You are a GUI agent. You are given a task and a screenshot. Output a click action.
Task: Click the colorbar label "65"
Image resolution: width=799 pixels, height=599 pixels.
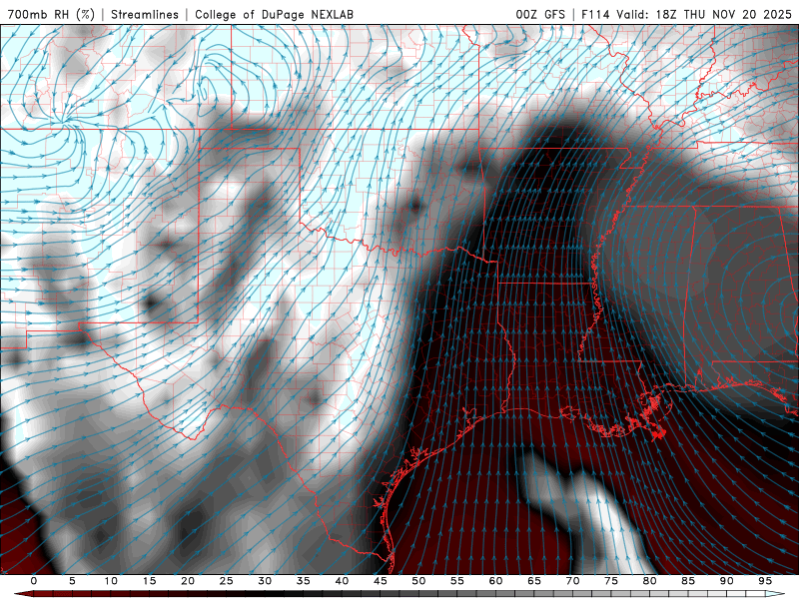pos(534,581)
